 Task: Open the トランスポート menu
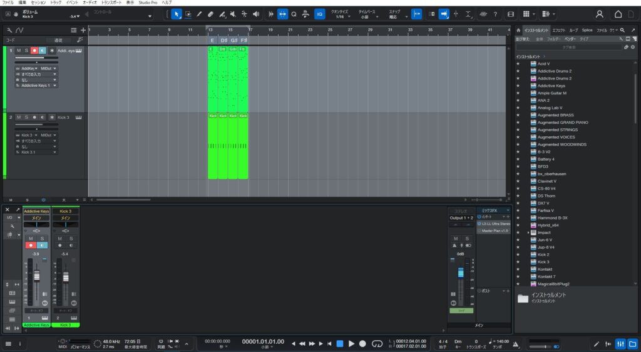pos(111,3)
